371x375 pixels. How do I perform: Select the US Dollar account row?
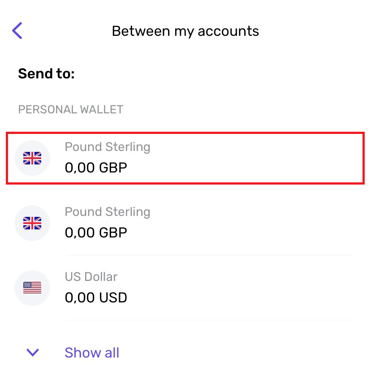coord(185,288)
